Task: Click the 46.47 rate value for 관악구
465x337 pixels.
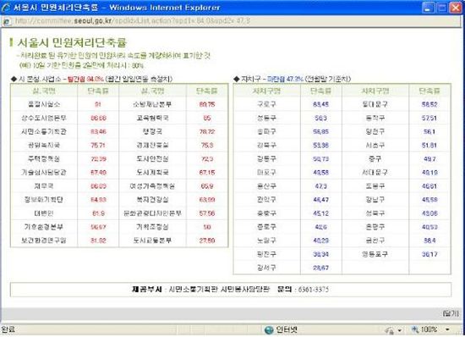Action: [321, 200]
